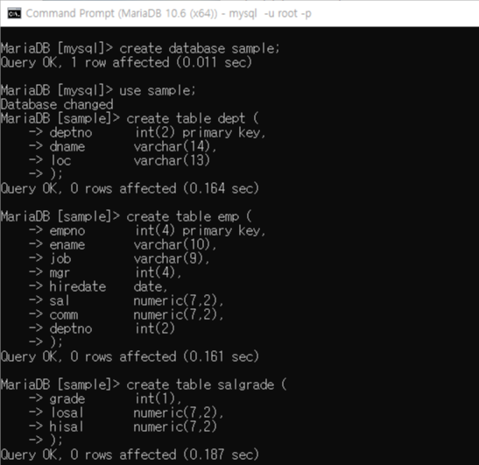Click the 'comm' column name

[x=64, y=314]
